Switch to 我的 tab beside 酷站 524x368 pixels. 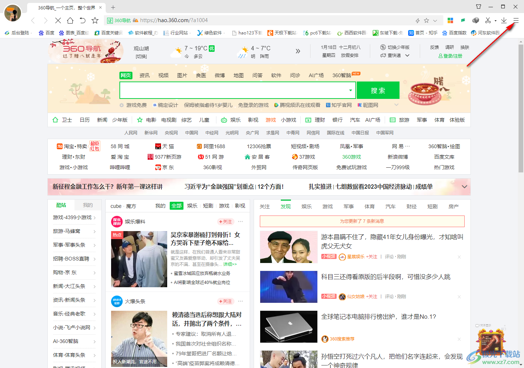[88, 205]
